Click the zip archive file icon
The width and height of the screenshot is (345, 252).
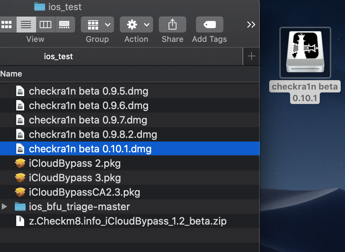(20, 221)
